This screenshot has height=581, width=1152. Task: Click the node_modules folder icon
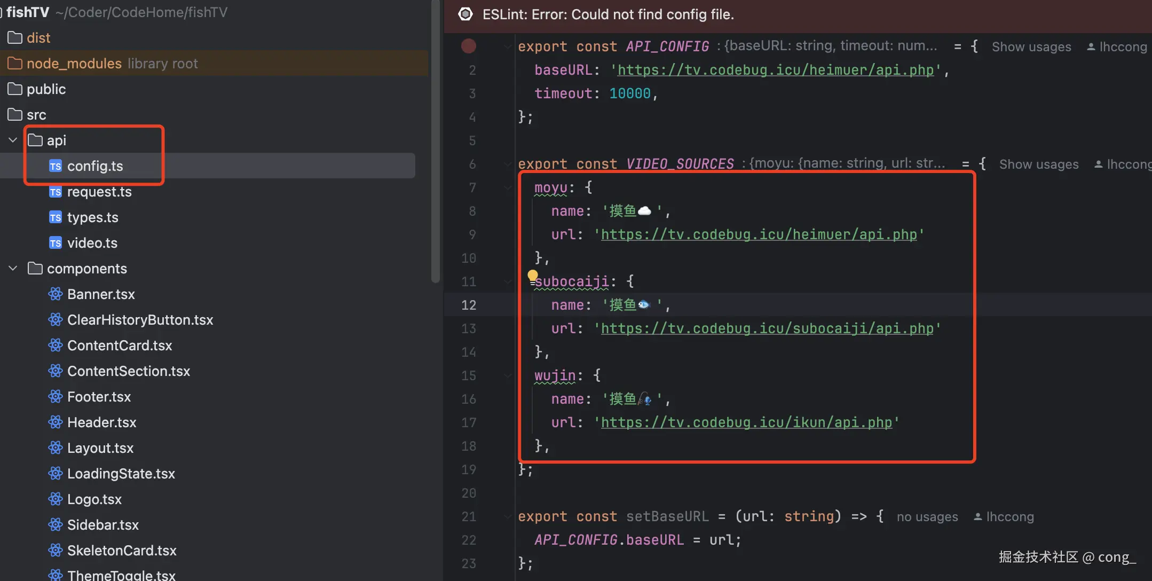point(15,64)
